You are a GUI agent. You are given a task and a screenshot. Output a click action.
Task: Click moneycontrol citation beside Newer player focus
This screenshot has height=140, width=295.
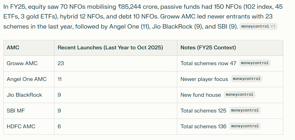click(x=247, y=79)
